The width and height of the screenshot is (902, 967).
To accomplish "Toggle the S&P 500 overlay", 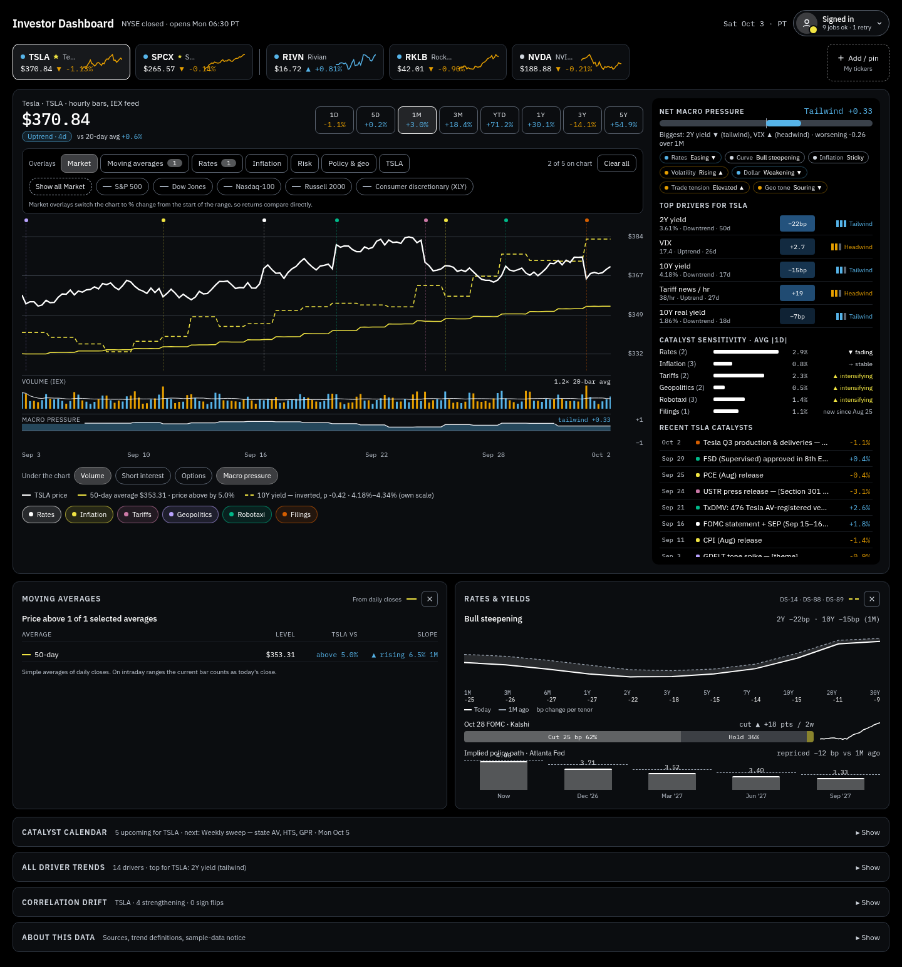I will coord(122,187).
